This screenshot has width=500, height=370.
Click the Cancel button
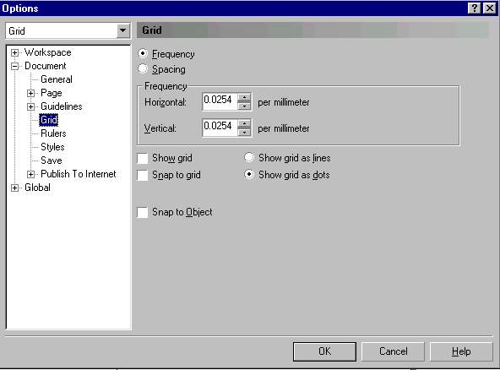(394, 351)
